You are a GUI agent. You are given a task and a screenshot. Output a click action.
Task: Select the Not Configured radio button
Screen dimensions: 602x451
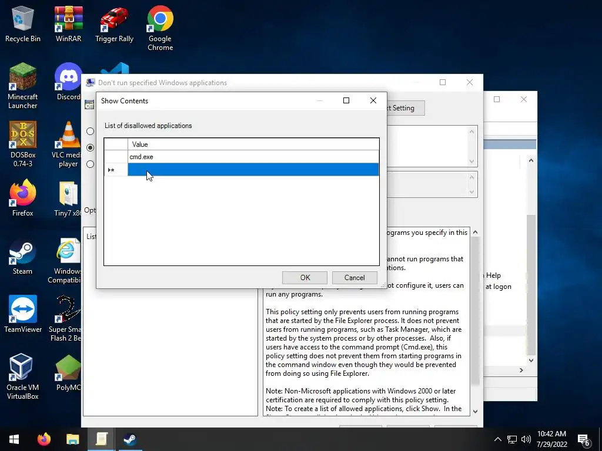pyautogui.click(x=90, y=131)
